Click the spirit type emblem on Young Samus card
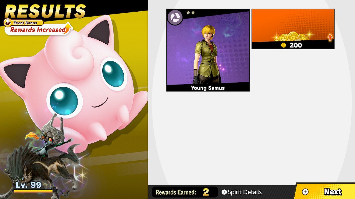This screenshot has width=355, height=199. (175, 17)
